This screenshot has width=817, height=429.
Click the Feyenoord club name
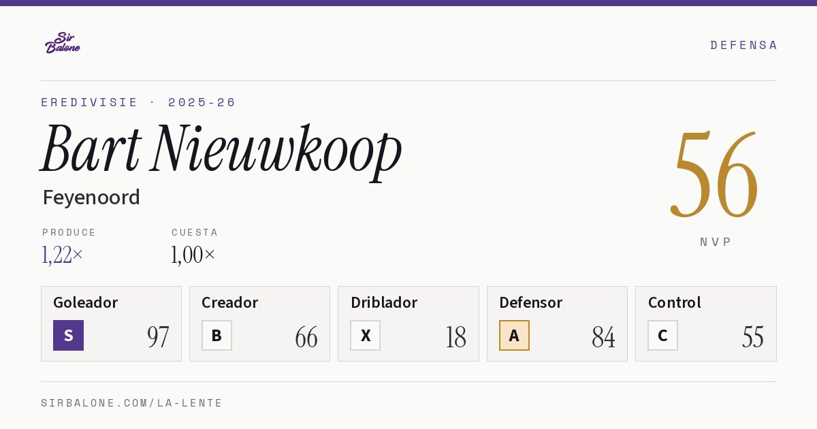tap(91, 197)
